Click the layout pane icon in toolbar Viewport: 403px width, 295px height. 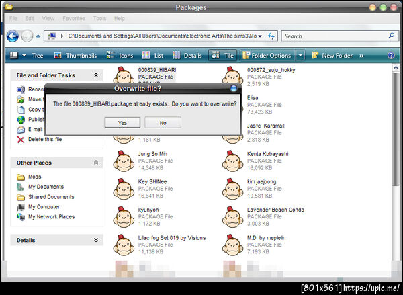(x=13, y=55)
